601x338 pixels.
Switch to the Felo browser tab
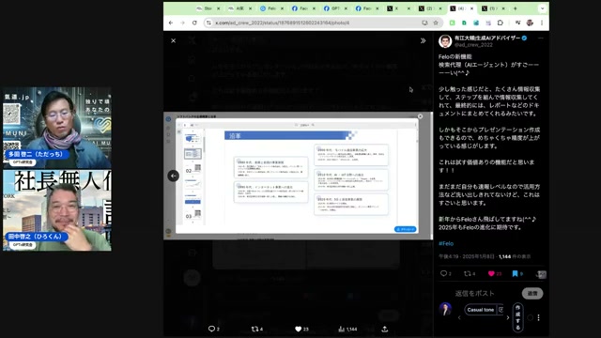point(271,8)
